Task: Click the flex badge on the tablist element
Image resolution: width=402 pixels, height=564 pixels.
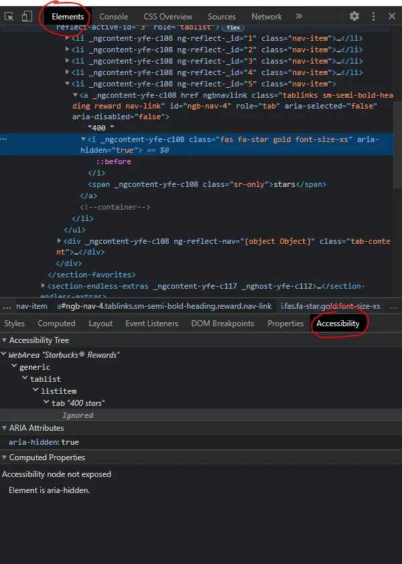Action: [x=233, y=27]
